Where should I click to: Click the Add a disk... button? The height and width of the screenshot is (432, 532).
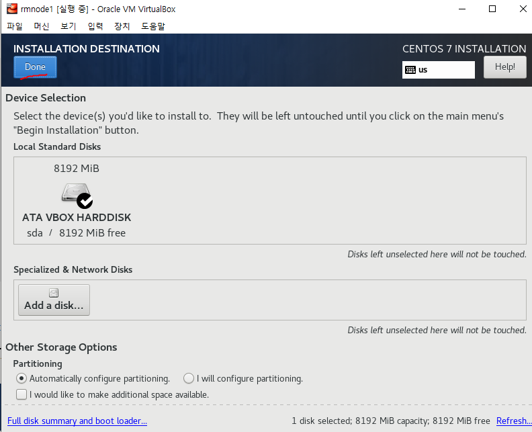coord(54,300)
